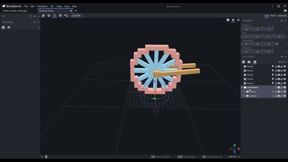Image resolution: width=288 pixels, height=162 pixels.
Task: Open the View menu
Action: pyautogui.click(x=67, y=6)
